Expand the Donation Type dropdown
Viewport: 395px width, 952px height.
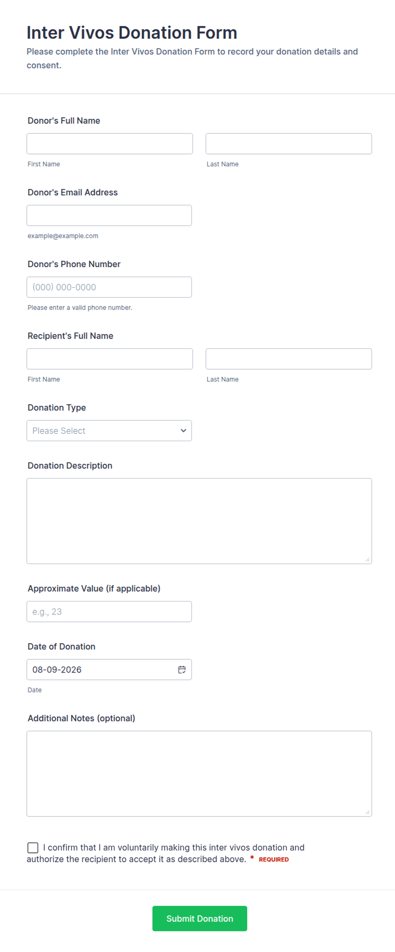click(109, 430)
